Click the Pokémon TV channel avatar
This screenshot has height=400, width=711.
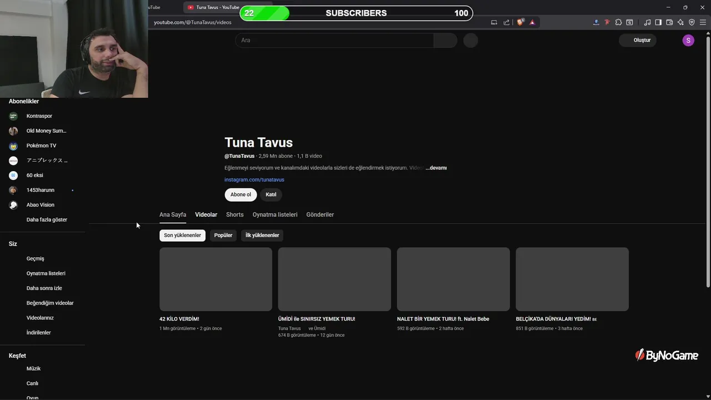pyautogui.click(x=13, y=146)
